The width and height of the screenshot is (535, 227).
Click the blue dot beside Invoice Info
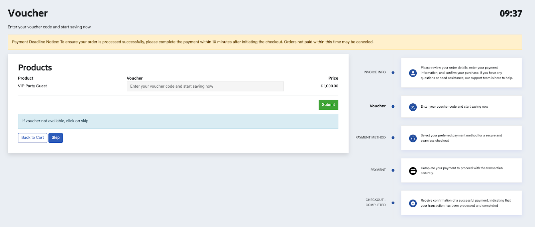point(393,73)
